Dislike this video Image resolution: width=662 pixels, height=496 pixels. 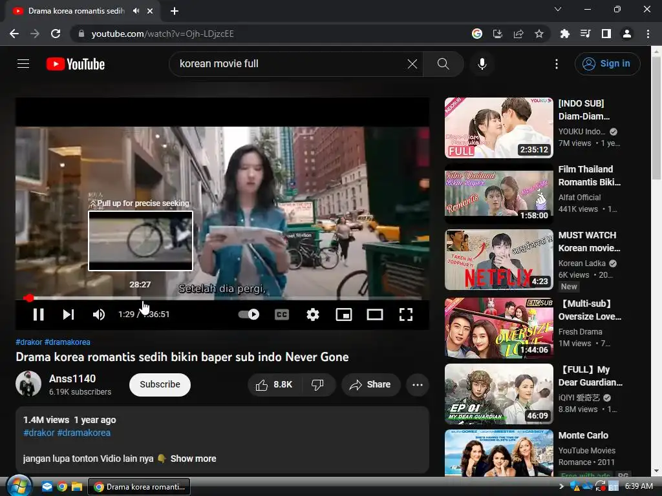pos(317,385)
